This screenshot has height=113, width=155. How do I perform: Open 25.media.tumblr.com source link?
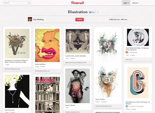(43, 71)
